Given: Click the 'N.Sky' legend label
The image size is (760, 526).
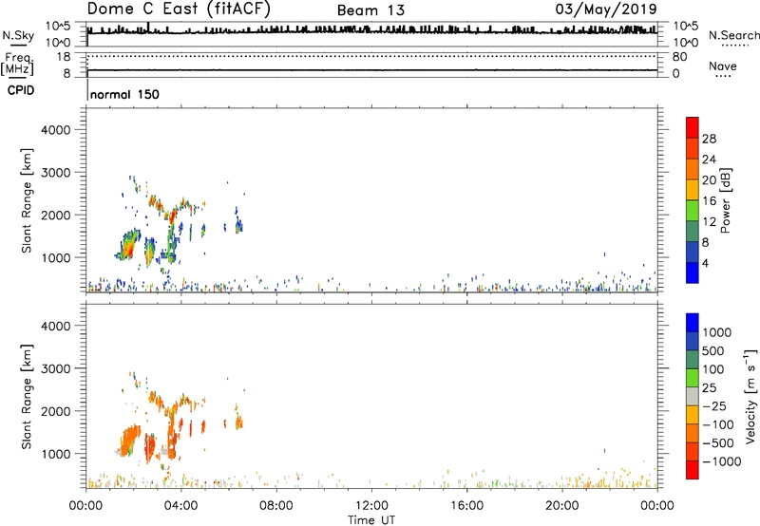Looking at the screenshot, I should coord(18,35).
